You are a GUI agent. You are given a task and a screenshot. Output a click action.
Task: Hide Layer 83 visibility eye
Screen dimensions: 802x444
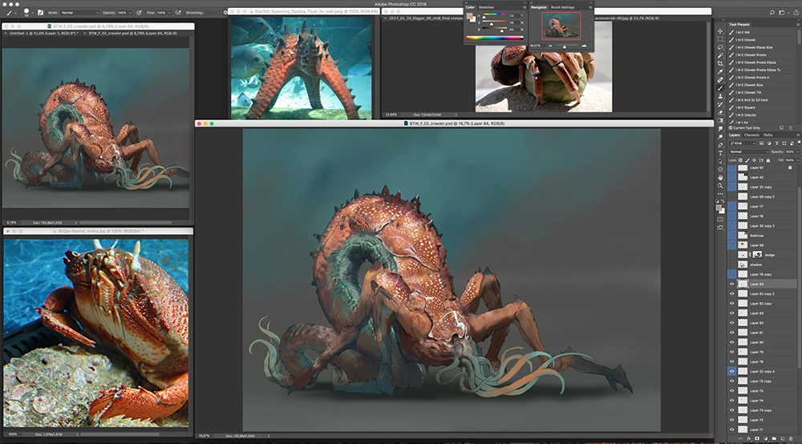[x=732, y=313]
